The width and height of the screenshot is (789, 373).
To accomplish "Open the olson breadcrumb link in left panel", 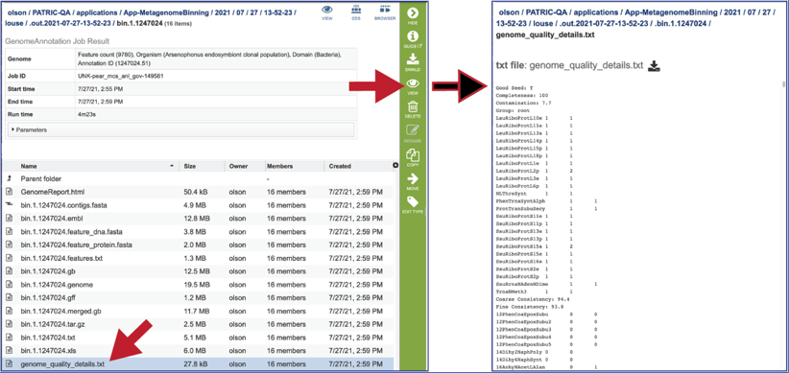I will click(x=16, y=12).
